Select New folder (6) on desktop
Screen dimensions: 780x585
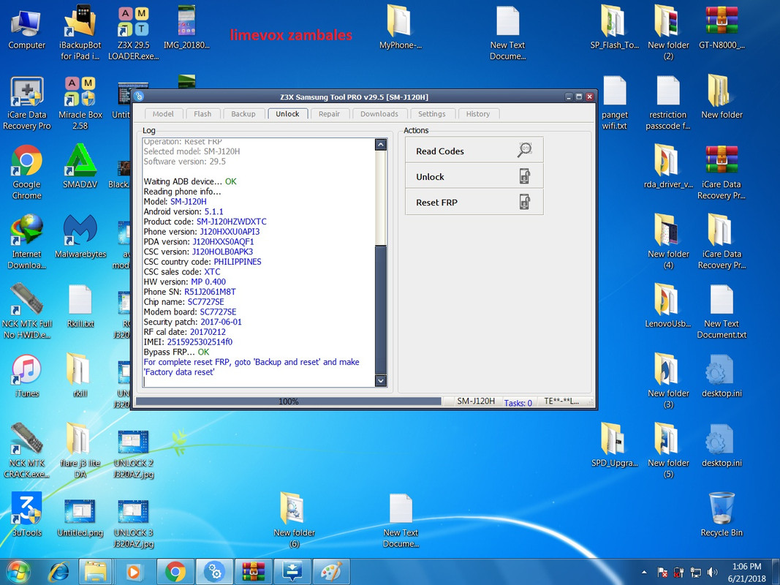coord(294,521)
